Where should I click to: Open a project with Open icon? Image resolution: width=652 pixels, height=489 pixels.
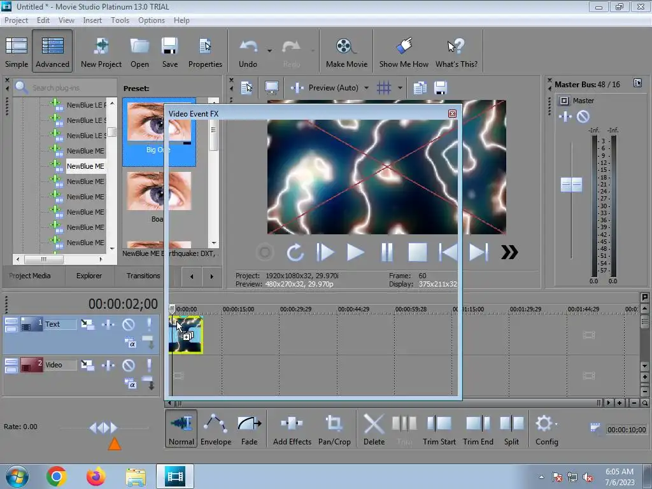[139, 52]
